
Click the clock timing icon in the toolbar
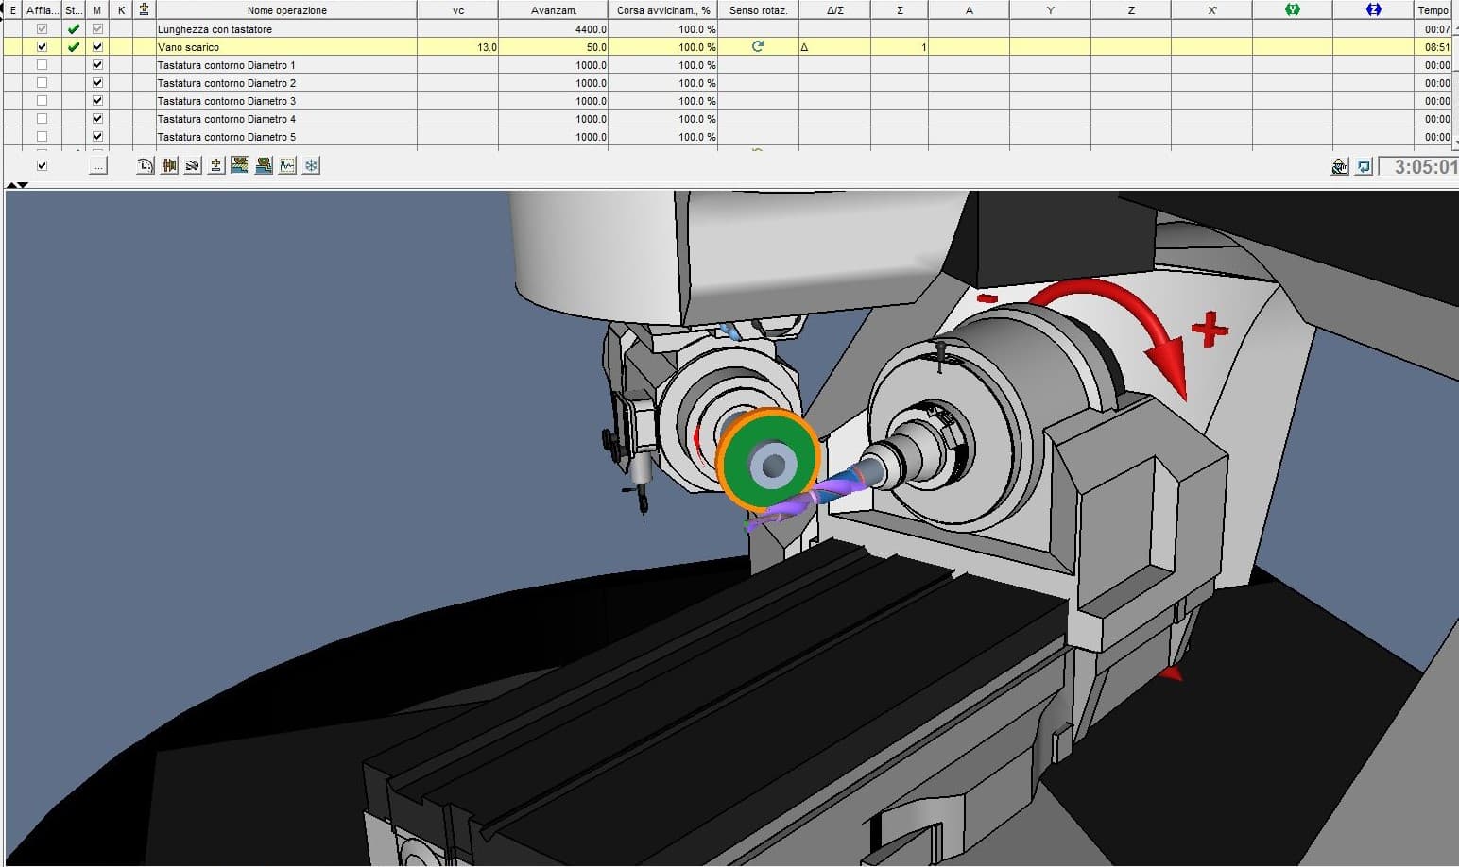145,165
